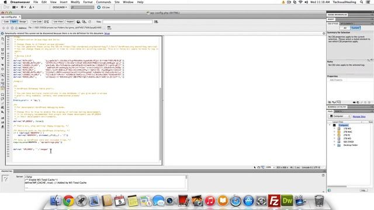Switch to Split view

pos(14,22)
